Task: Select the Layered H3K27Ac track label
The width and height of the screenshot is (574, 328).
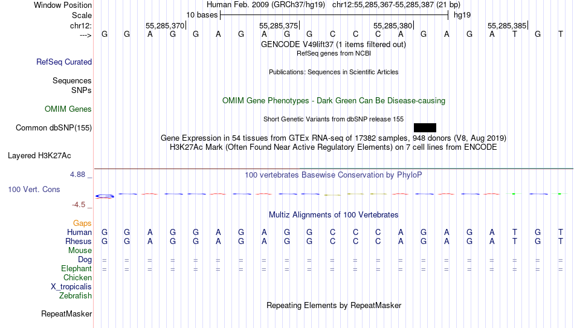Action: click(39, 156)
